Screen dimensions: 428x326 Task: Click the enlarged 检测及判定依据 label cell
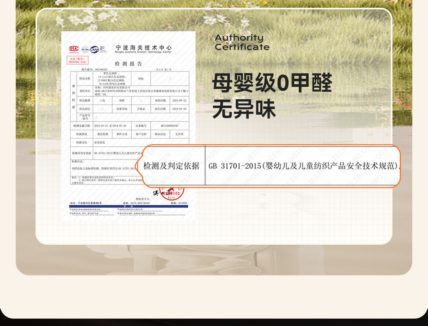click(172, 166)
